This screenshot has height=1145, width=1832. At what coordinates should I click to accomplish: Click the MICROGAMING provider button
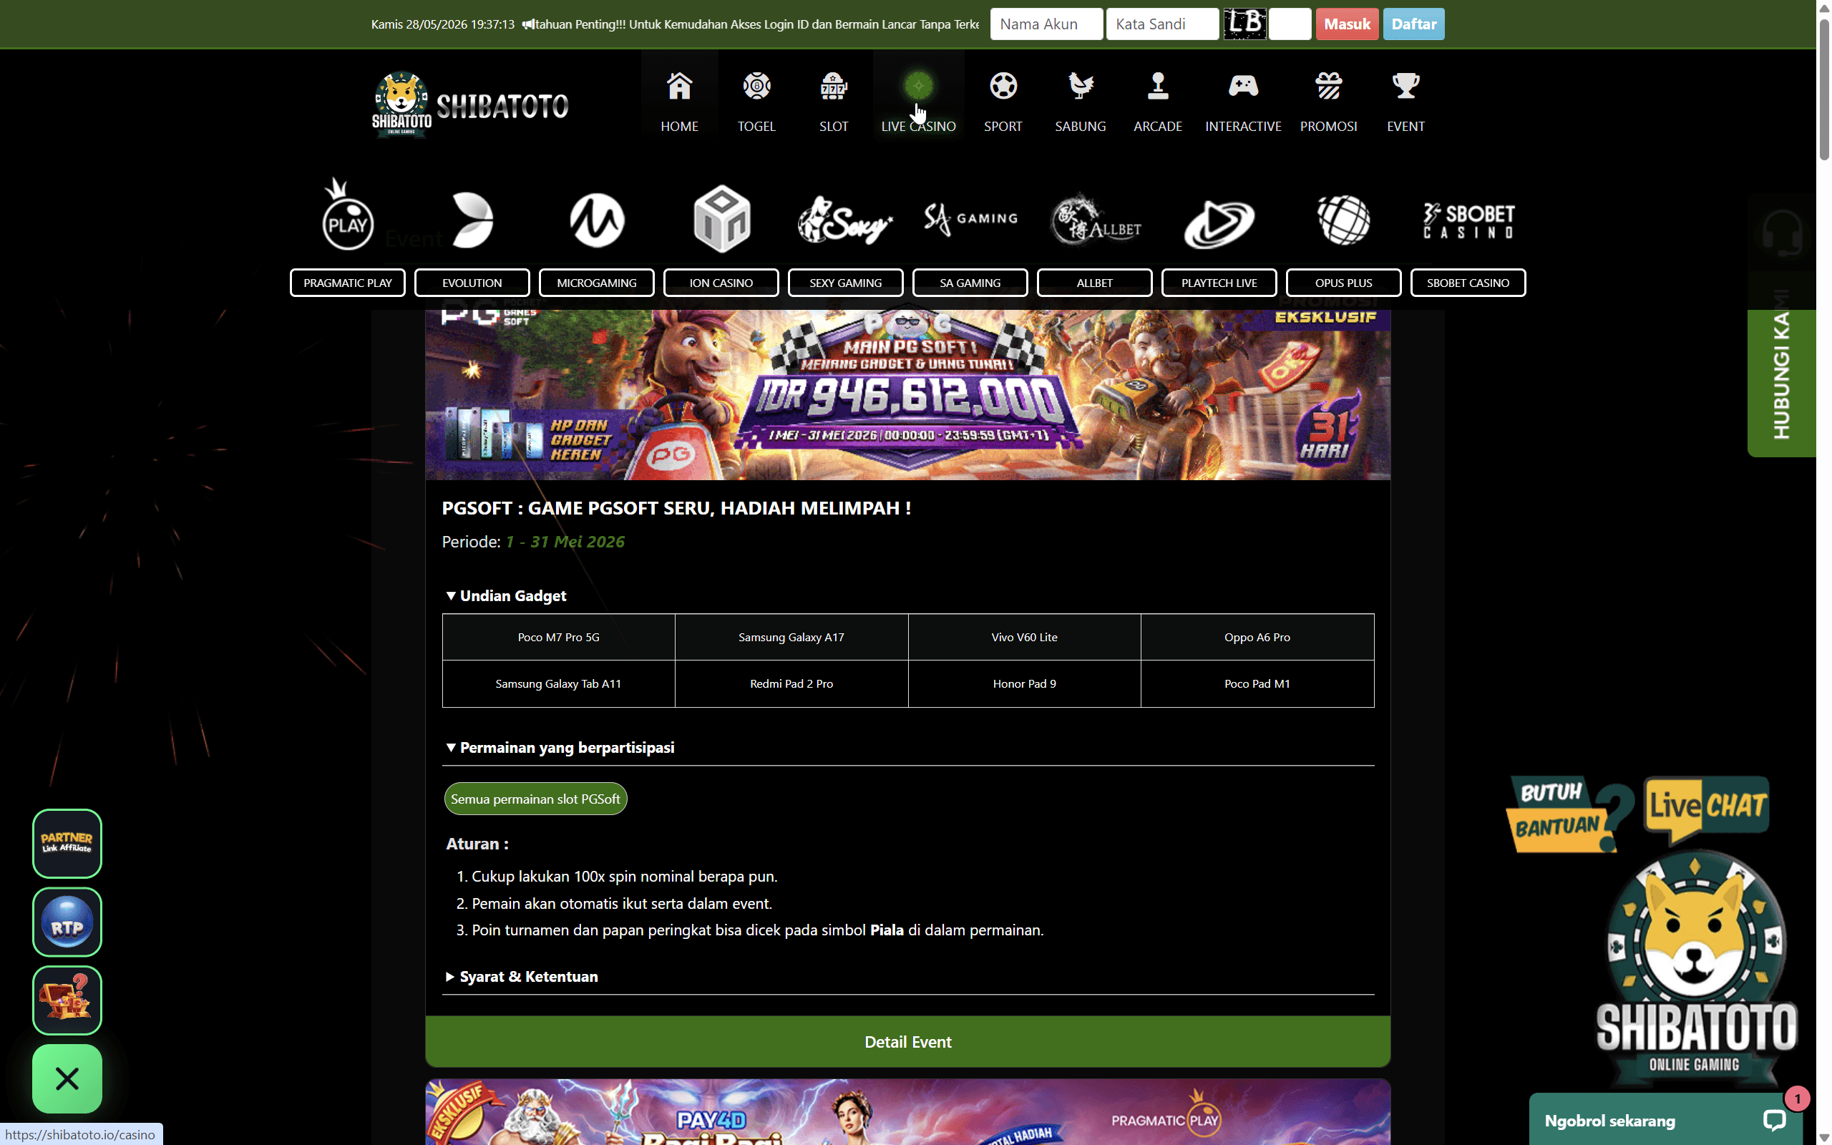pyautogui.click(x=597, y=283)
